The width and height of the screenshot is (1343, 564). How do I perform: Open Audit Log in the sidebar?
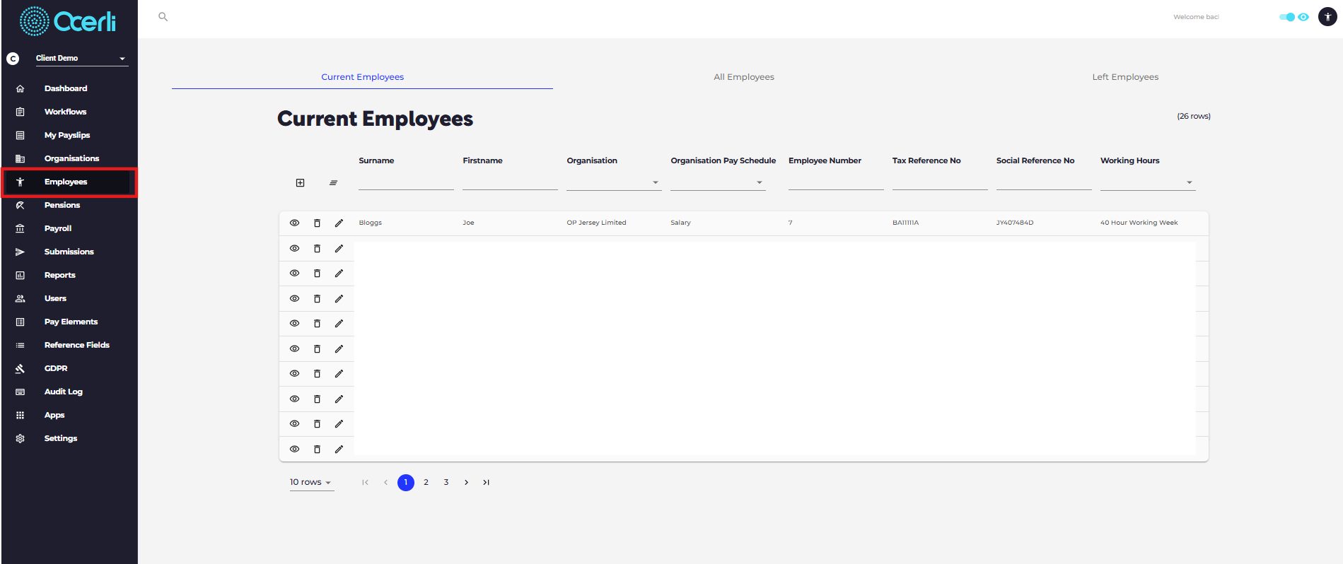63,392
